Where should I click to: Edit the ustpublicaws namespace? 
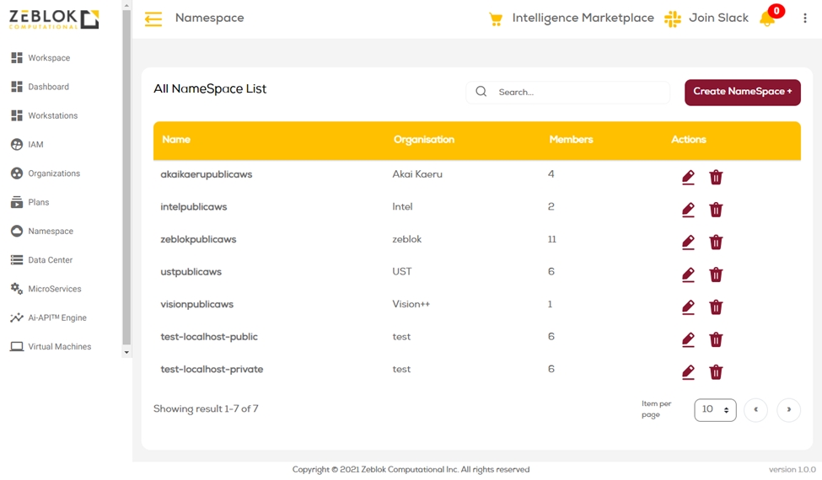click(x=688, y=275)
